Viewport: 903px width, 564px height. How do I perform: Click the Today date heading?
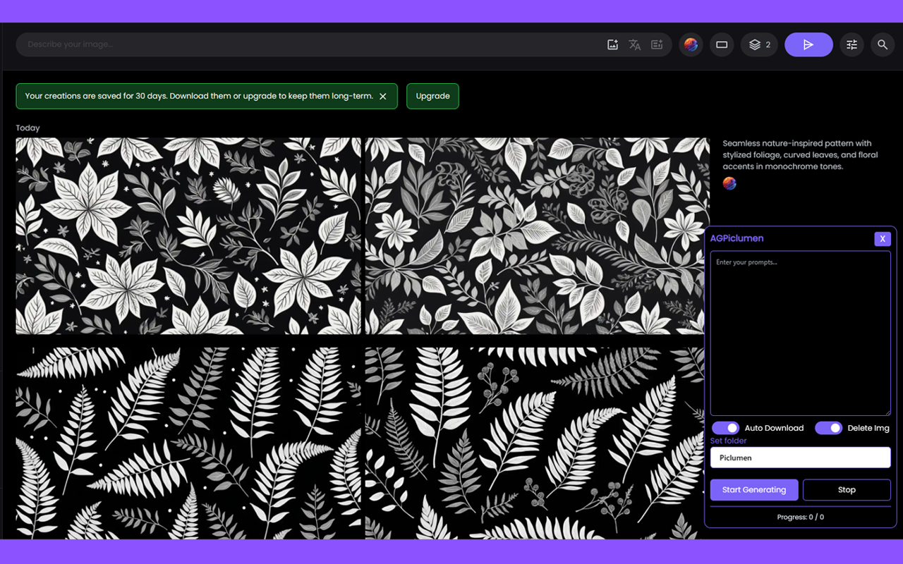click(28, 128)
